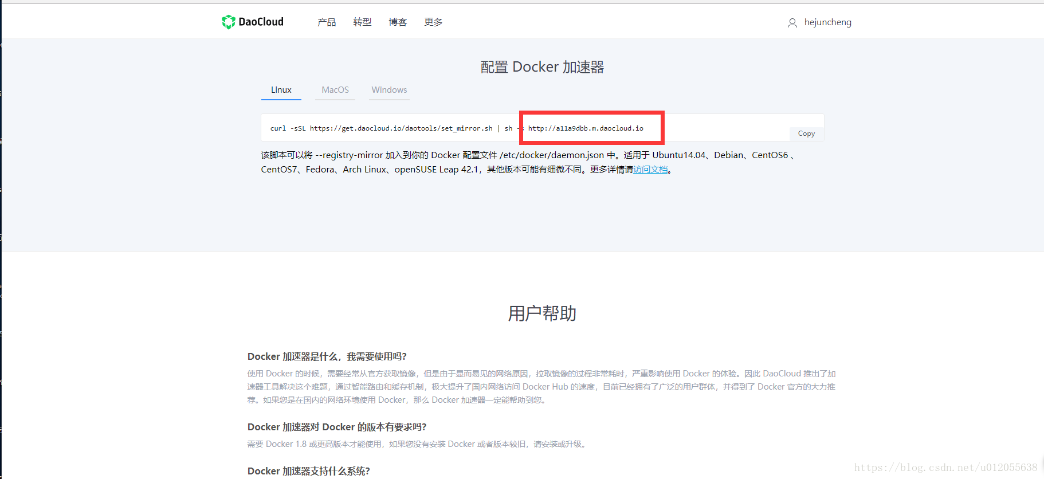Click the 用户帮助 heading
This screenshot has width=1044, height=479.
pyautogui.click(x=542, y=313)
